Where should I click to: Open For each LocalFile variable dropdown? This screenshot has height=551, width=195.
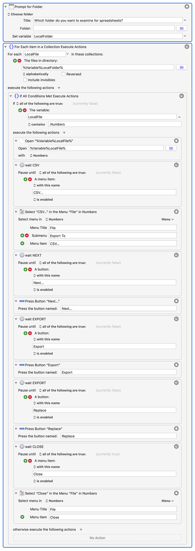[68, 54]
